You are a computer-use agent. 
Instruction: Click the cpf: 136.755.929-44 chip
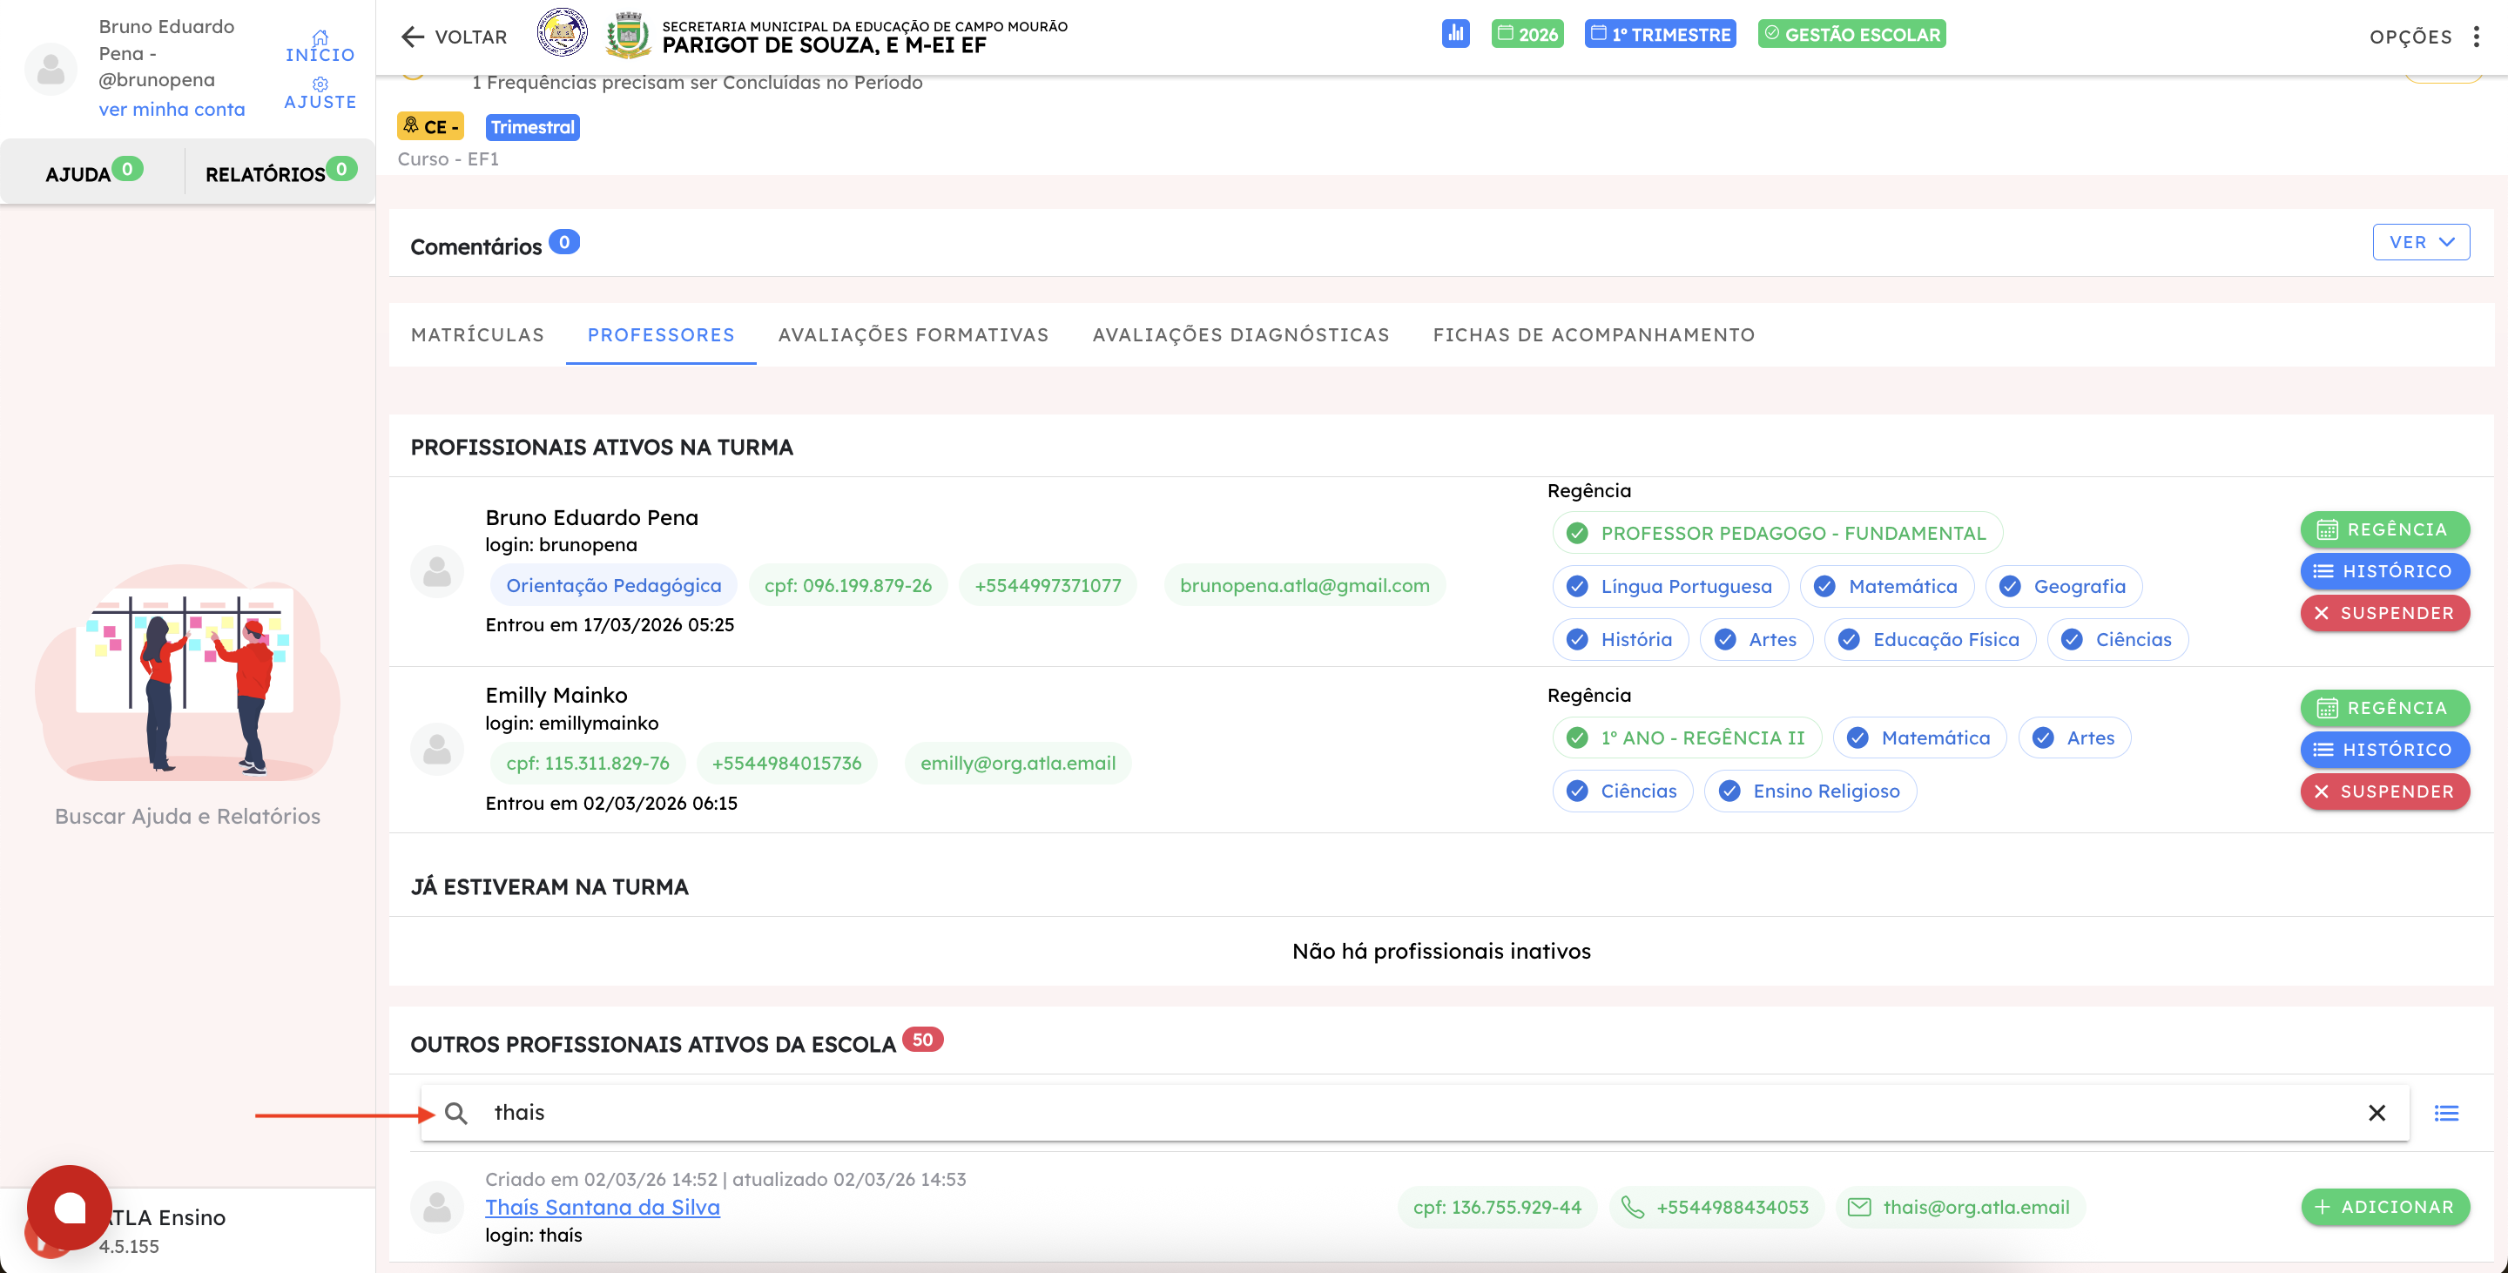click(x=1498, y=1207)
